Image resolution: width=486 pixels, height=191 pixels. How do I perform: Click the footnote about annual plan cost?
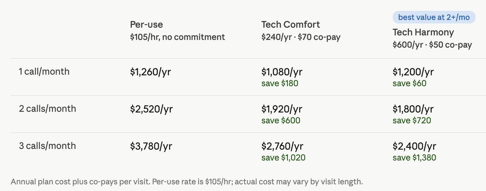point(187,182)
